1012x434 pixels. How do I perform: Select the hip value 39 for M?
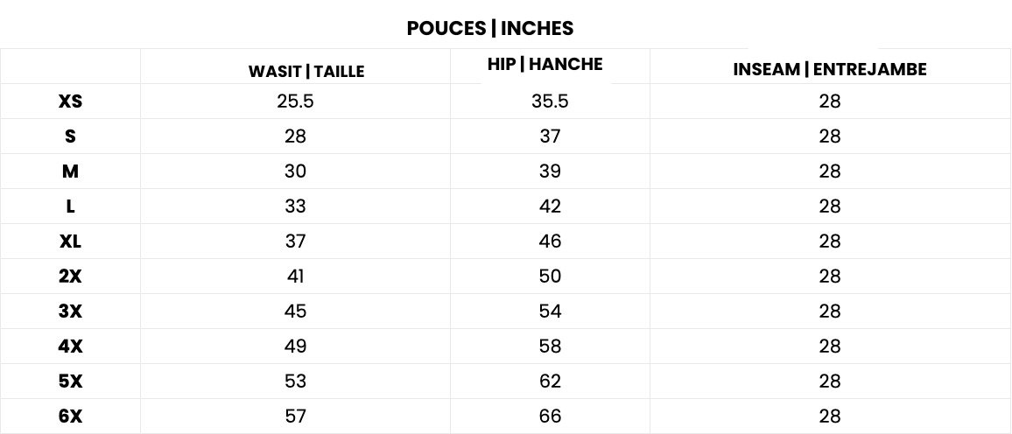[x=550, y=171]
